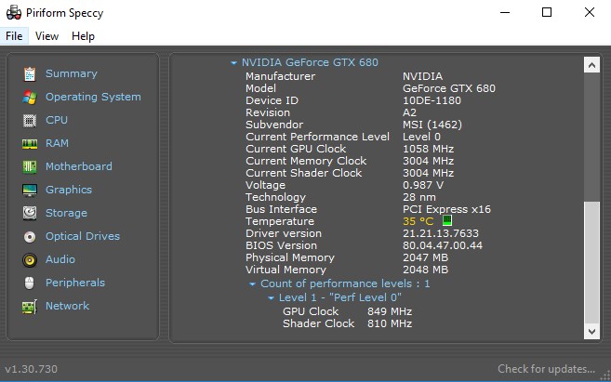Click the RAM module icon

point(30,143)
